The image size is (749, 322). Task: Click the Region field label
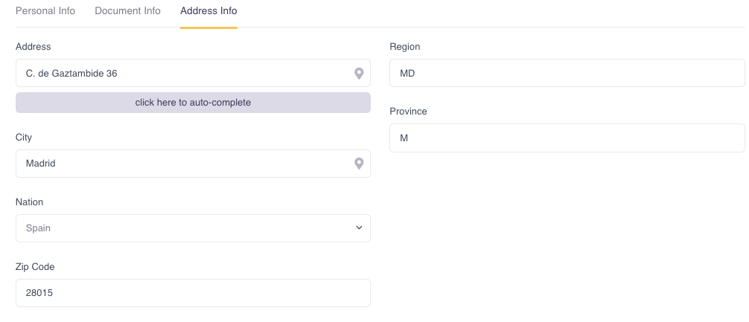point(405,47)
